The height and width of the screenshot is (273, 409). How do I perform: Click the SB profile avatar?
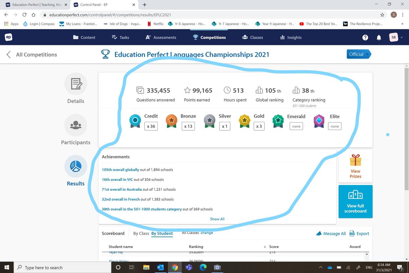[x=393, y=38]
